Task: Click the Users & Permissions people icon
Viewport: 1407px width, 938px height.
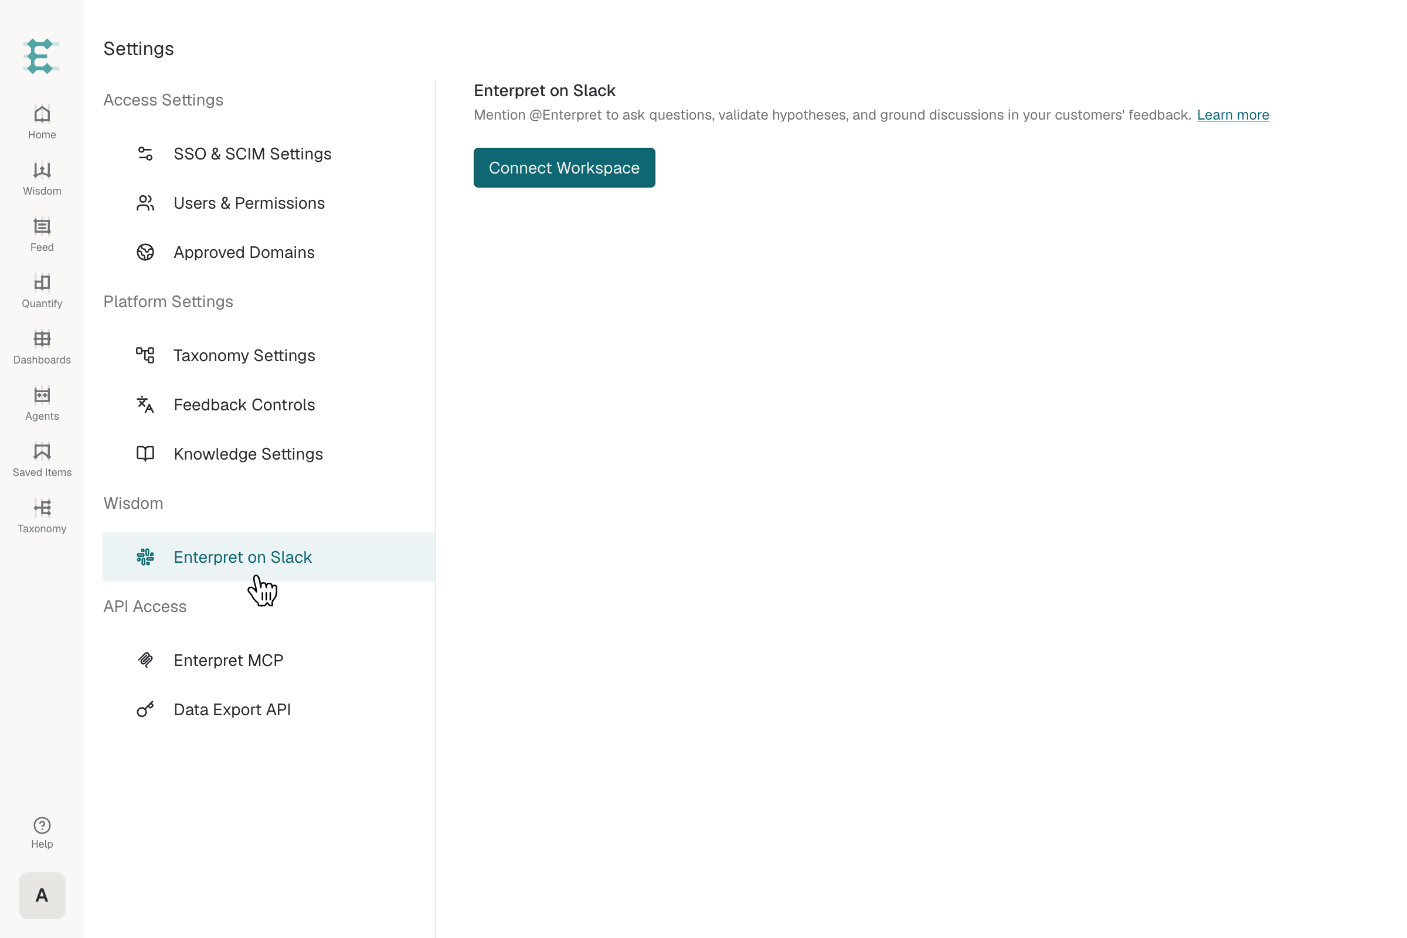Action: pyautogui.click(x=145, y=203)
